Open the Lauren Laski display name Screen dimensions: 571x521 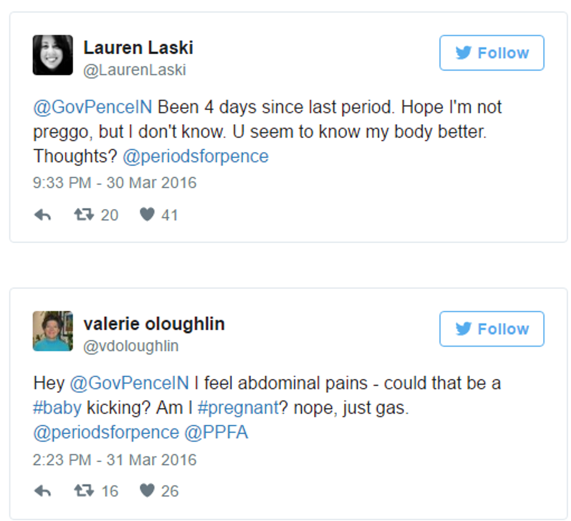(x=138, y=48)
